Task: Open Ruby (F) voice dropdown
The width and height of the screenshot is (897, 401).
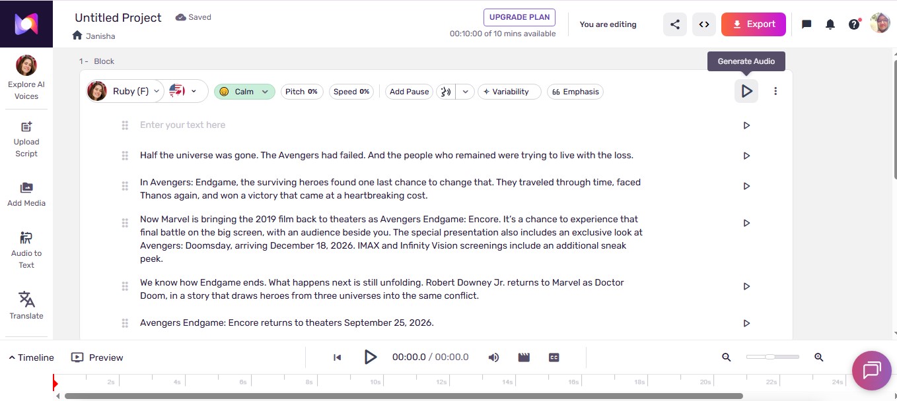Action: click(x=125, y=91)
